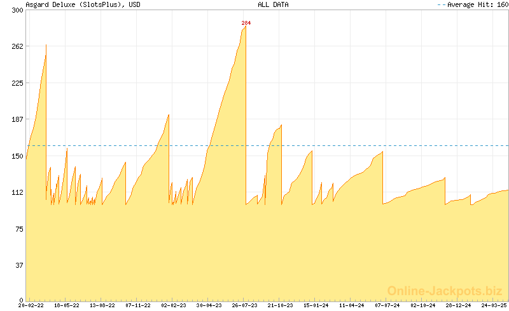Pick the 30-04-23 date on x-axis
This screenshot has width=509, height=311.
tap(209, 305)
